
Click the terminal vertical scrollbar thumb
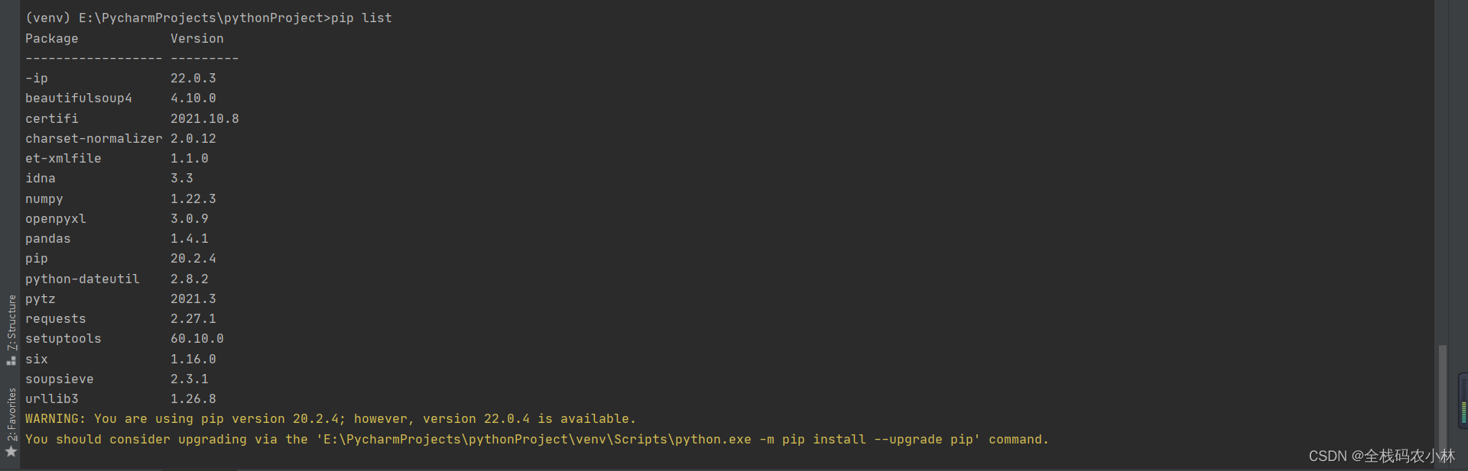pyautogui.click(x=1442, y=398)
